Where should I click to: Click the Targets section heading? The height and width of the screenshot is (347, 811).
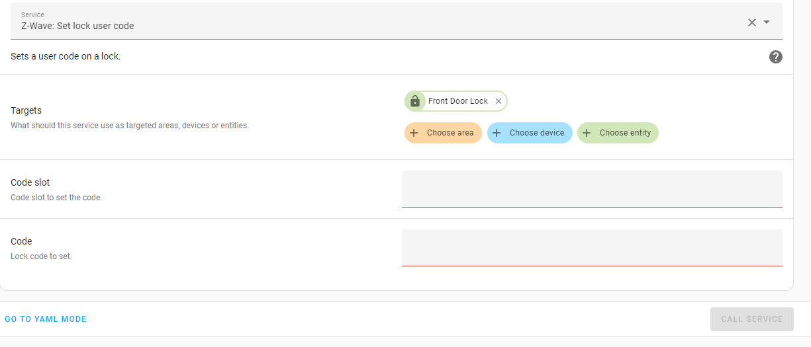[x=26, y=110]
